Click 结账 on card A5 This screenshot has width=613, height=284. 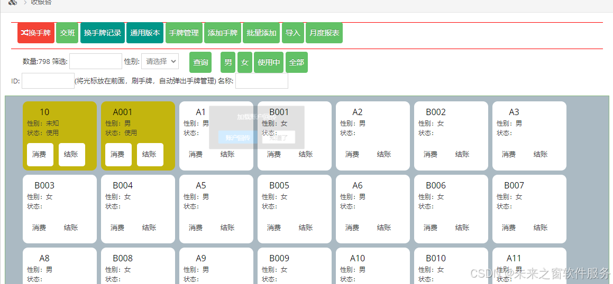click(227, 228)
